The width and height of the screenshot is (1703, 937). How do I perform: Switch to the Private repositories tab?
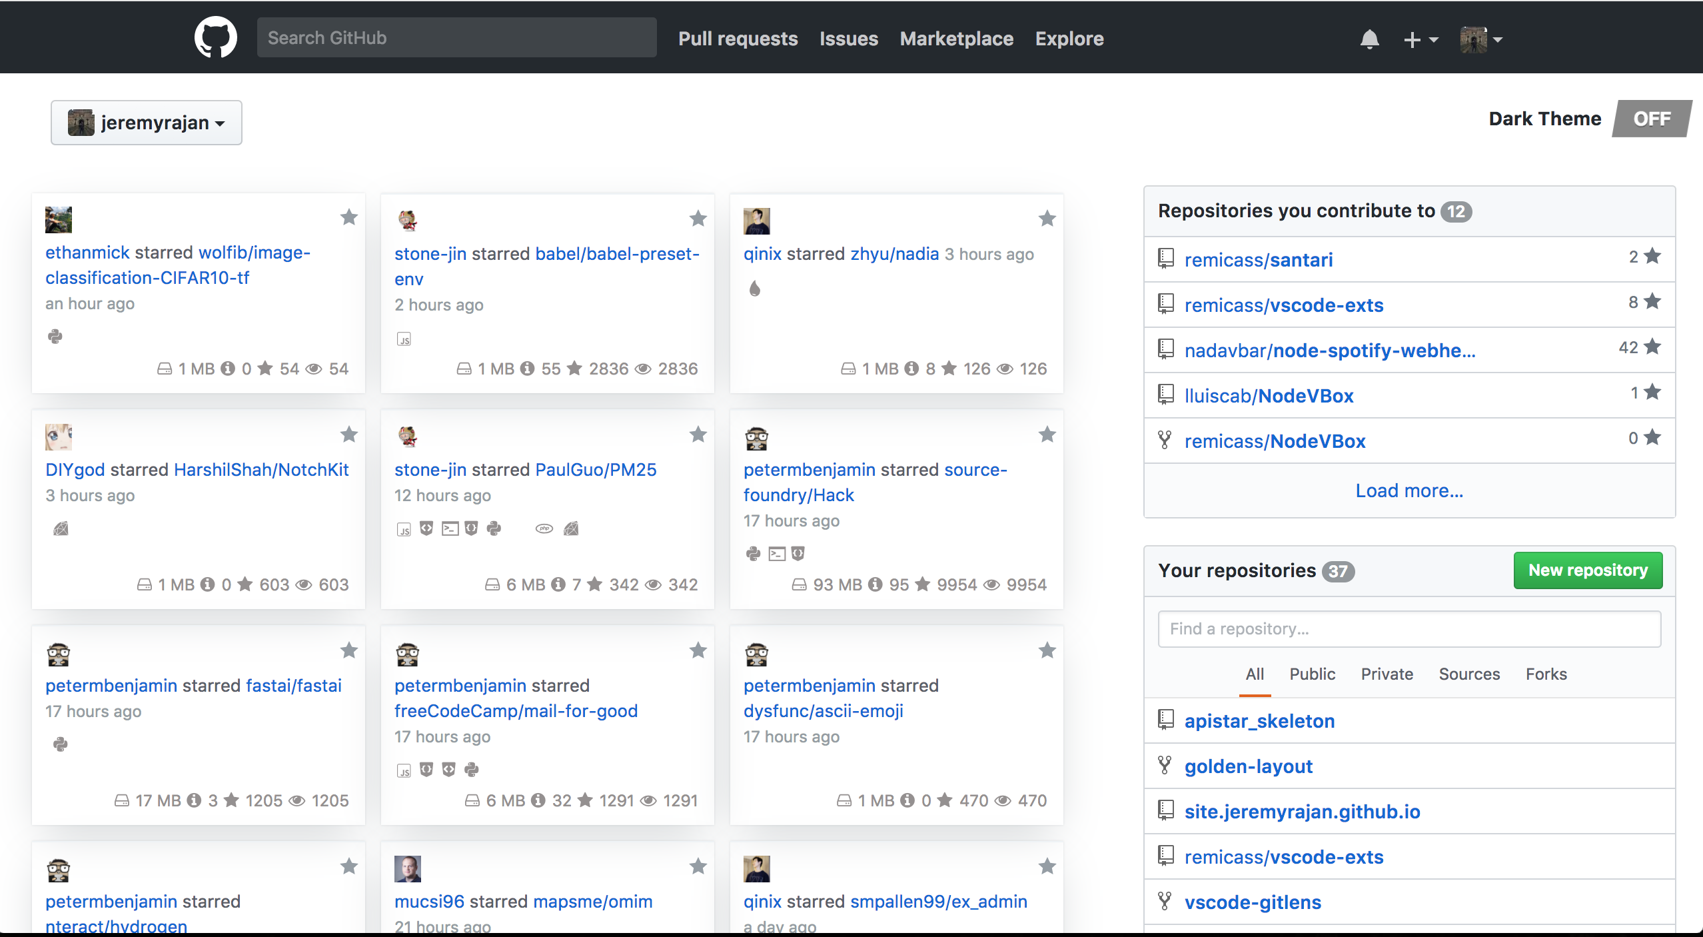click(x=1387, y=674)
